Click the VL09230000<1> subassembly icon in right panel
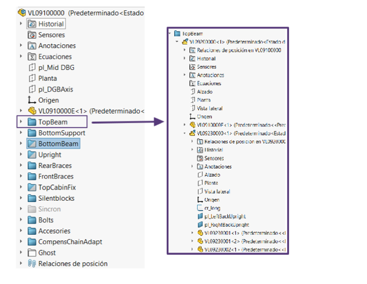This screenshot has width=367, height=284. [193, 133]
